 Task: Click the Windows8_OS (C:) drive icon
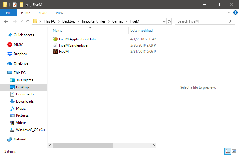pos(12,130)
